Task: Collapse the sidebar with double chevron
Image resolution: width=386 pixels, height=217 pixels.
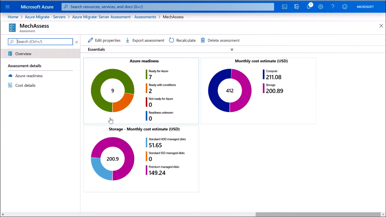Action: 77,42
